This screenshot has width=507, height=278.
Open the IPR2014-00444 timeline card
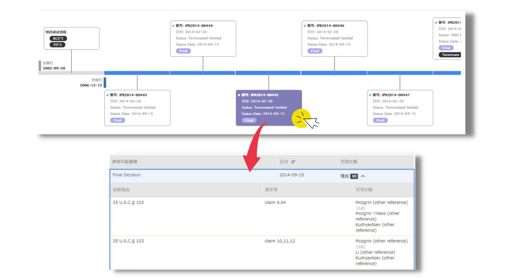pos(203,39)
